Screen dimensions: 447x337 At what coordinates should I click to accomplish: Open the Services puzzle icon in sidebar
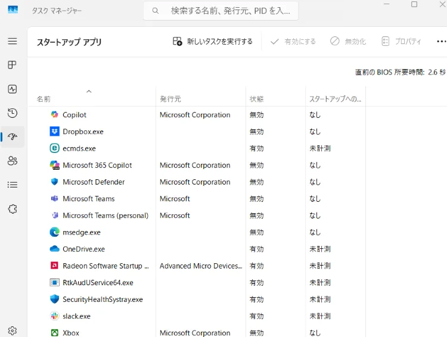coord(13,209)
